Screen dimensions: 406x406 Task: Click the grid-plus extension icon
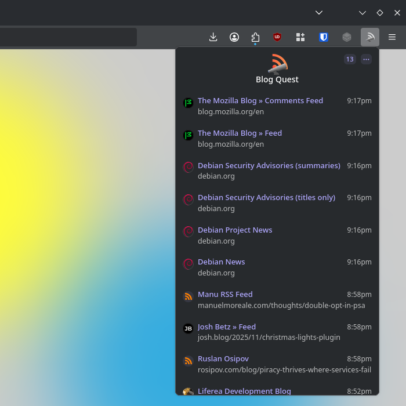300,37
